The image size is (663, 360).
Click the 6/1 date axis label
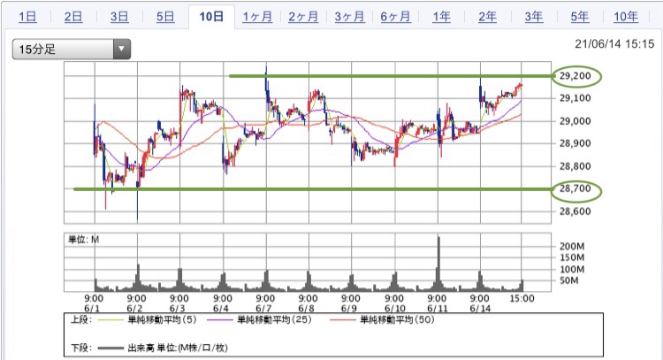[92, 309]
